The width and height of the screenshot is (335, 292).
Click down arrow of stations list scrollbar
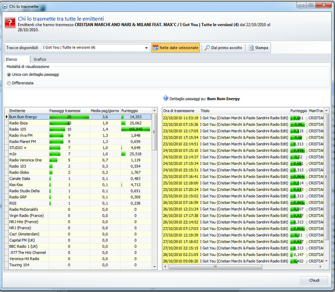click(154, 267)
